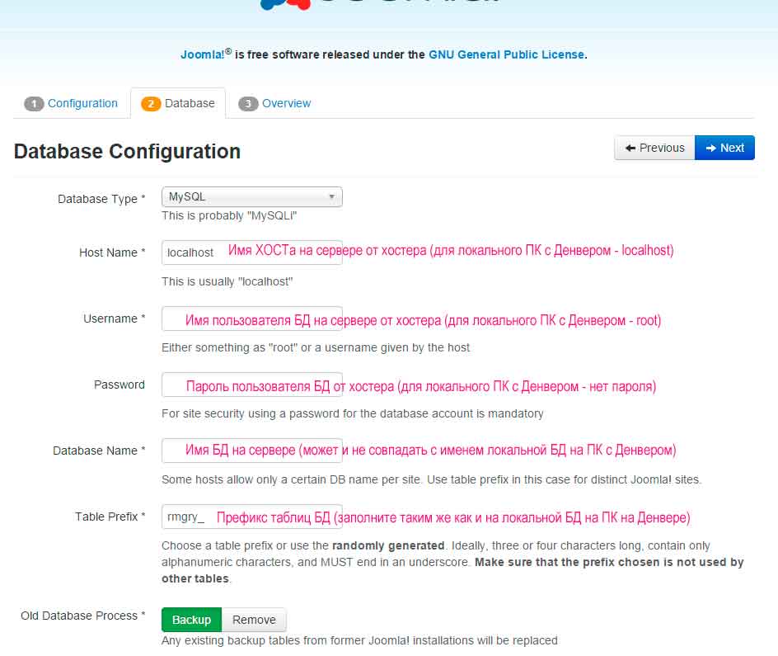Follow the Joomla! link in the license line

(x=203, y=55)
